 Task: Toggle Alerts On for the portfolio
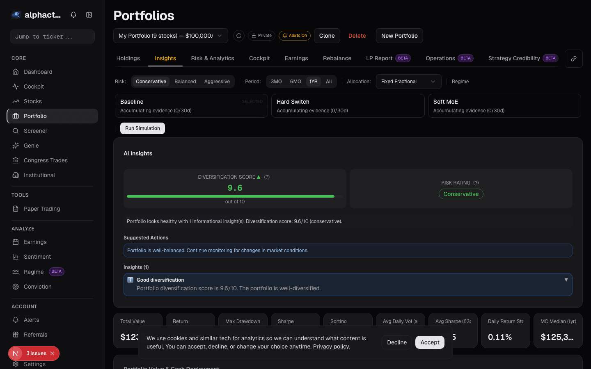294,36
